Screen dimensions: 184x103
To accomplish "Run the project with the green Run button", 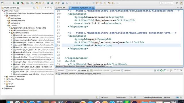I will pyautogui.click(x=18, y=3).
